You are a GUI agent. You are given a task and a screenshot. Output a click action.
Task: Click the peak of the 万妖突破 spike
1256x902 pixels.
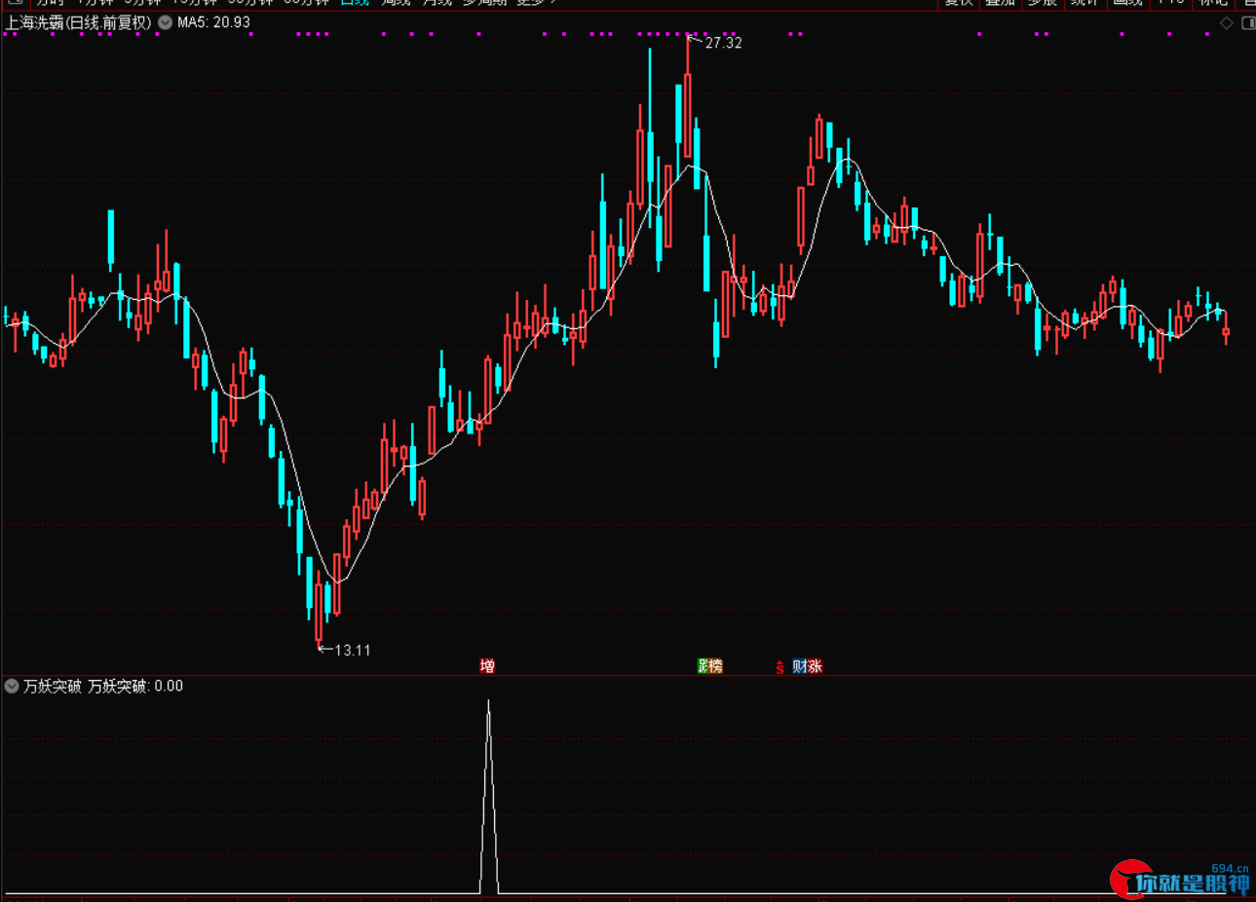pos(488,700)
